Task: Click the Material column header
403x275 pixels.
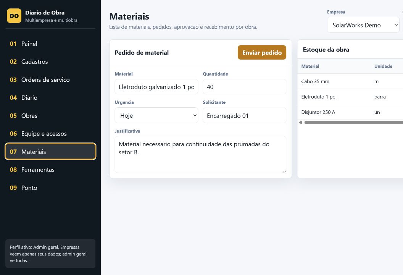Action: (x=310, y=66)
